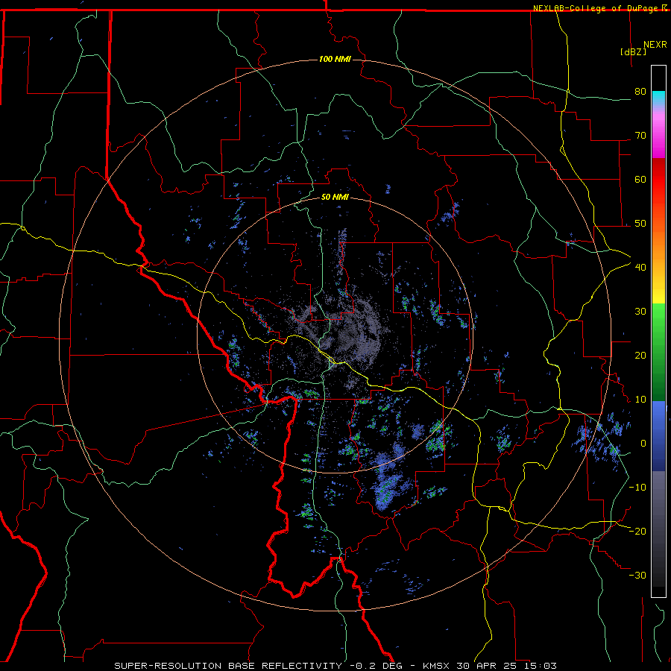The image size is (671, 671).
Task: Click the SUPER-RESOLUTION BASE REFLECTIVITY caption text
Action: tap(228, 666)
